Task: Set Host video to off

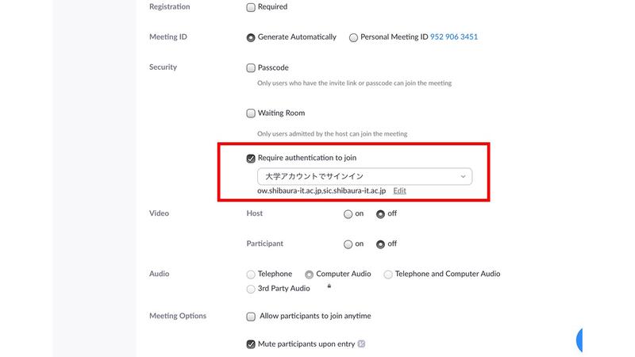Action: pyautogui.click(x=380, y=214)
